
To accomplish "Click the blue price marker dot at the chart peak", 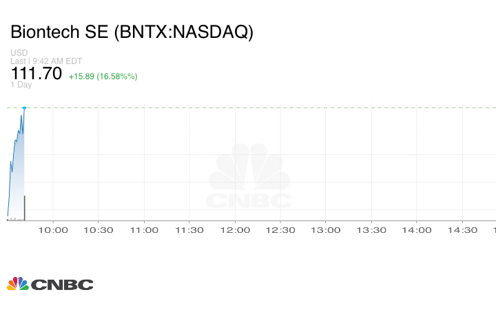I will tap(24, 108).
